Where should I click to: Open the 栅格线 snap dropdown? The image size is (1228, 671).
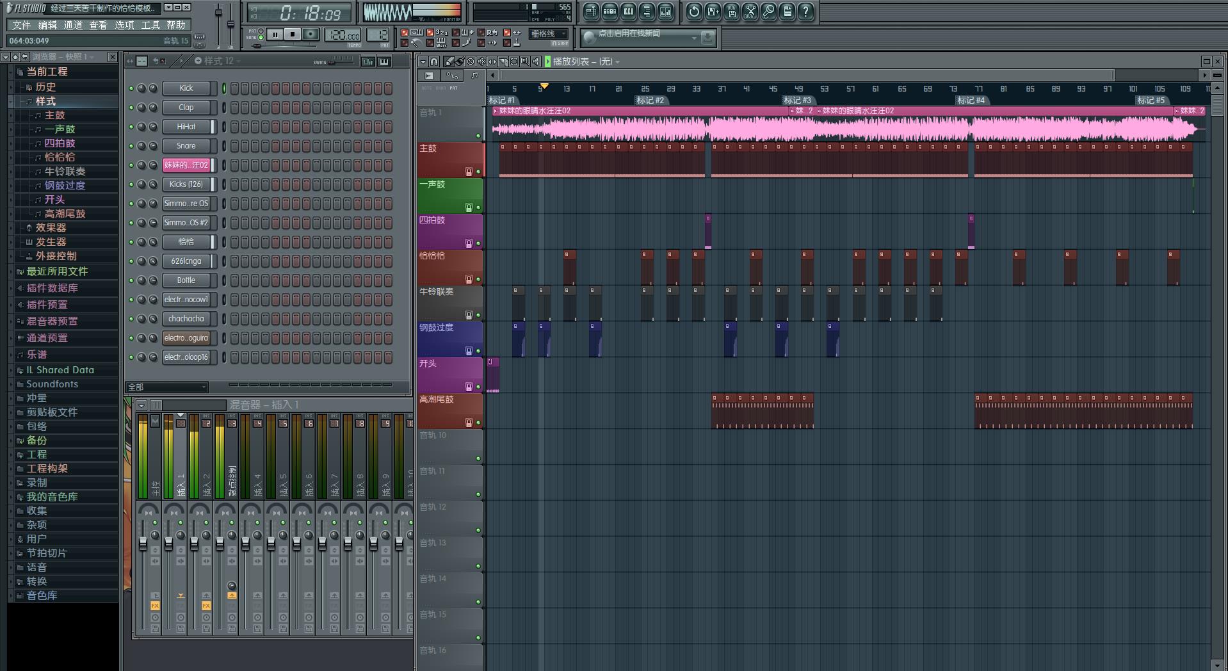tap(549, 34)
